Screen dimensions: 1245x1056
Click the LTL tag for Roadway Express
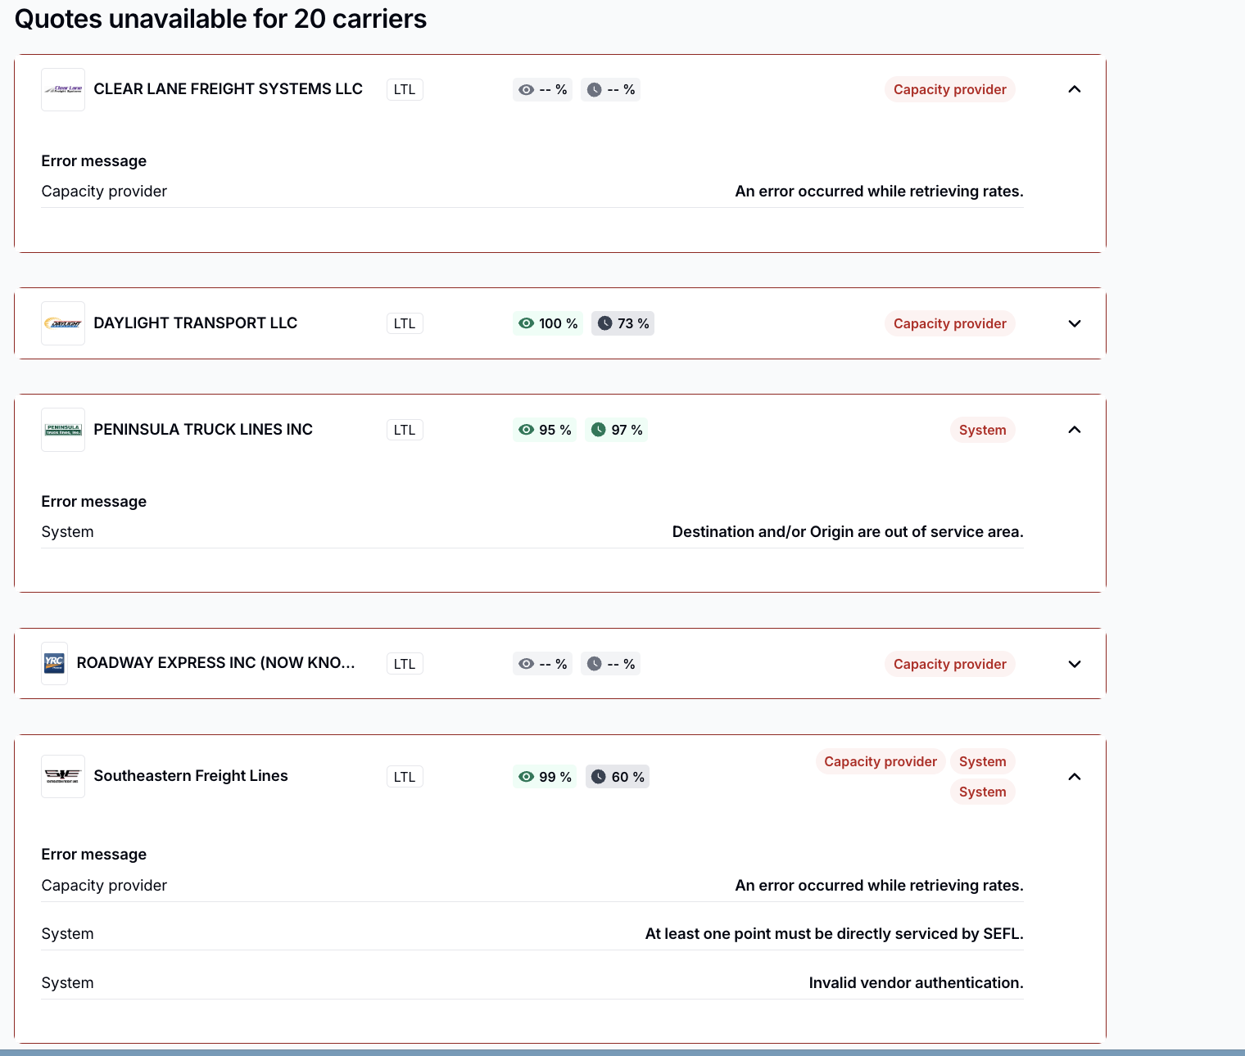(x=405, y=664)
